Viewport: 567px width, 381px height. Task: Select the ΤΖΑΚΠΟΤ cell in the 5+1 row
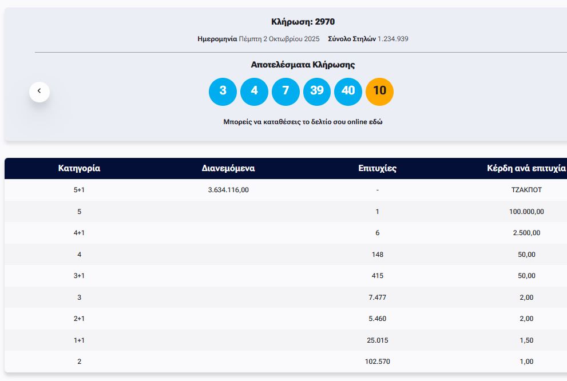click(526, 190)
